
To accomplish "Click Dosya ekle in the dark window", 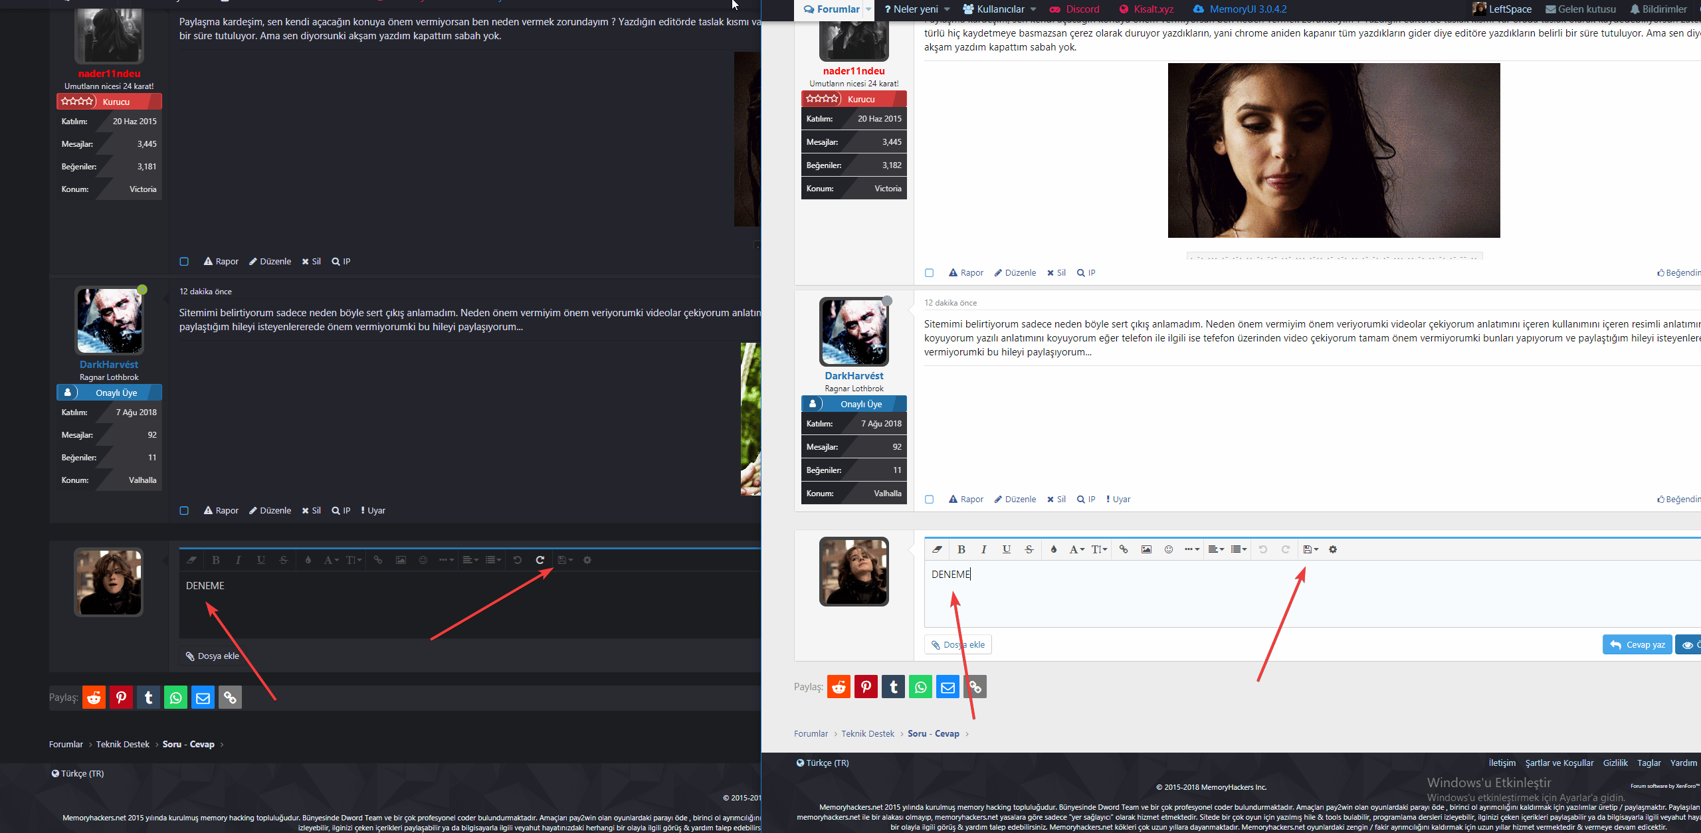I will point(212,656).
